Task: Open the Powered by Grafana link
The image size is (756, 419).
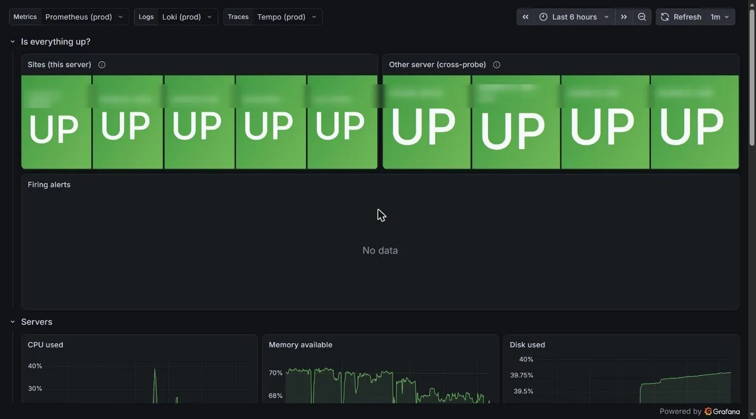Action: pyautogui.click(x=700, y=412)
